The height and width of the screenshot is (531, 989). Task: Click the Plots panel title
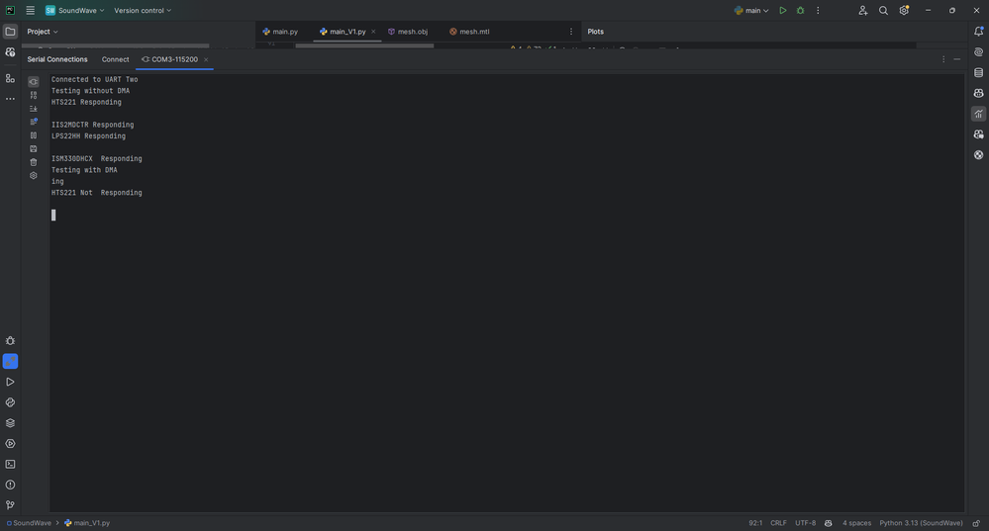pyautogui.click(x=595, y=32)
